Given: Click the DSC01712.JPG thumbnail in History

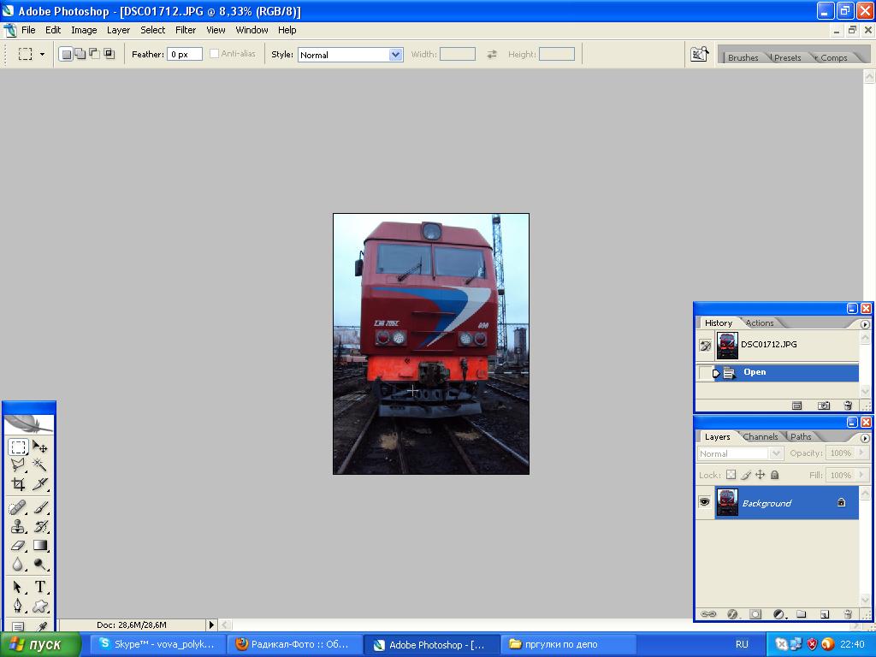Looking at the screenshot, I should pyautogui.click(x=726, y=345).
